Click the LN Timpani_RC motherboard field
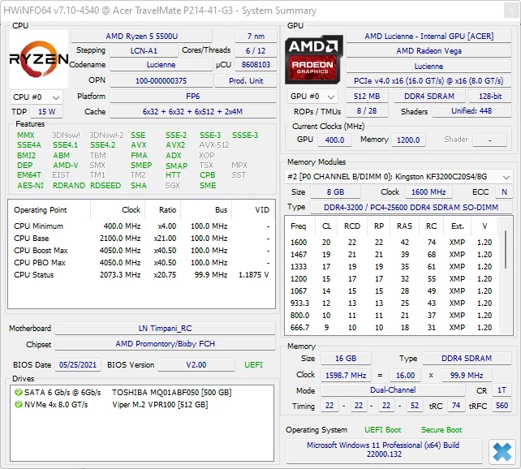This screenshot has height=469, width=521. pyautogui.click(x=165, y=328)
